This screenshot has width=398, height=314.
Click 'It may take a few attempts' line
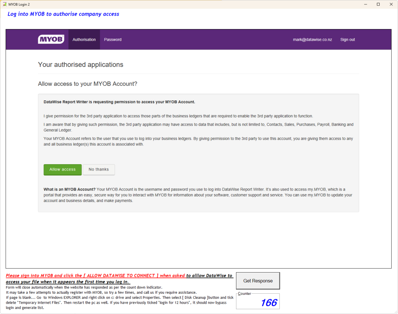click(x=101, y=292)
